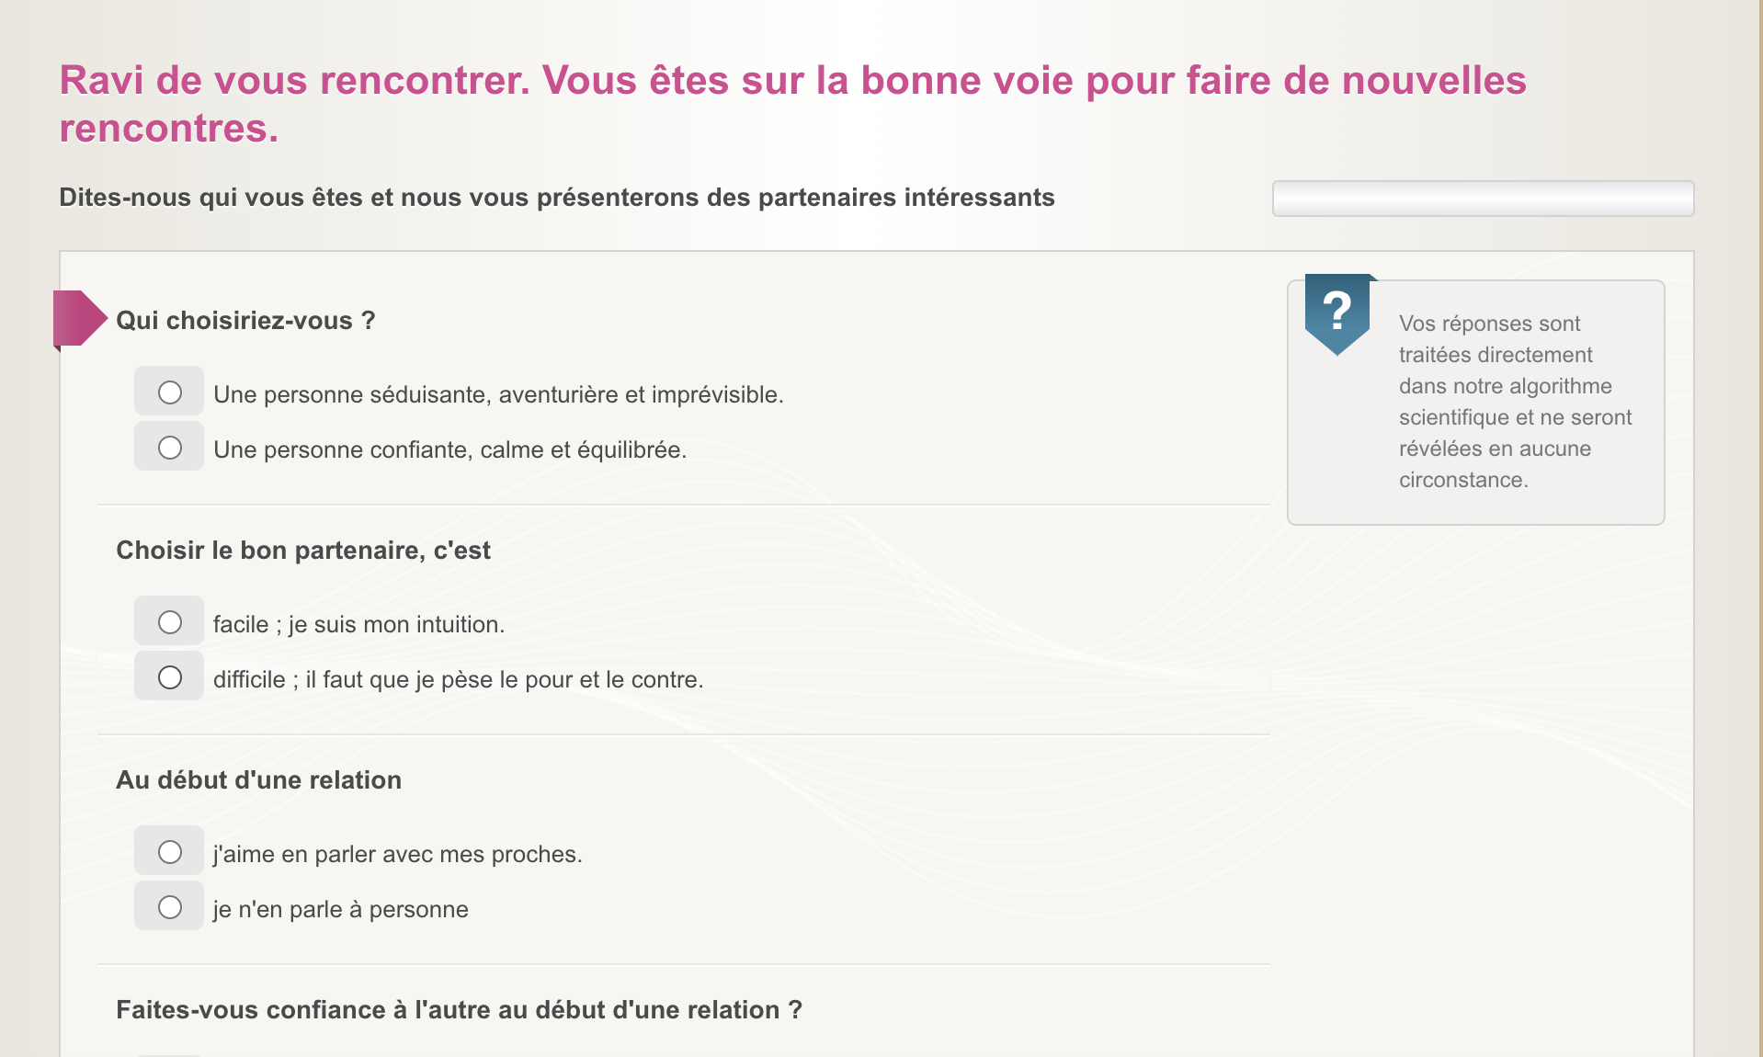Click the 'Vos réponses sont traitées' help text
The width and height of the screenshot is (1763, 1057).
[1515, 402]
